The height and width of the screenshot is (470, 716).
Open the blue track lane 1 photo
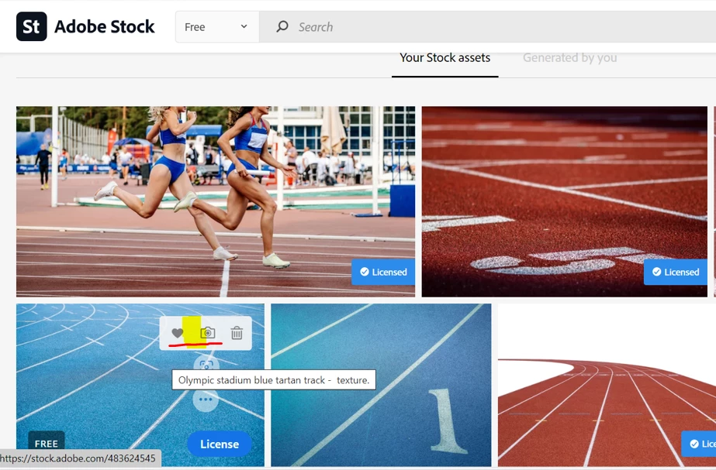381,385
